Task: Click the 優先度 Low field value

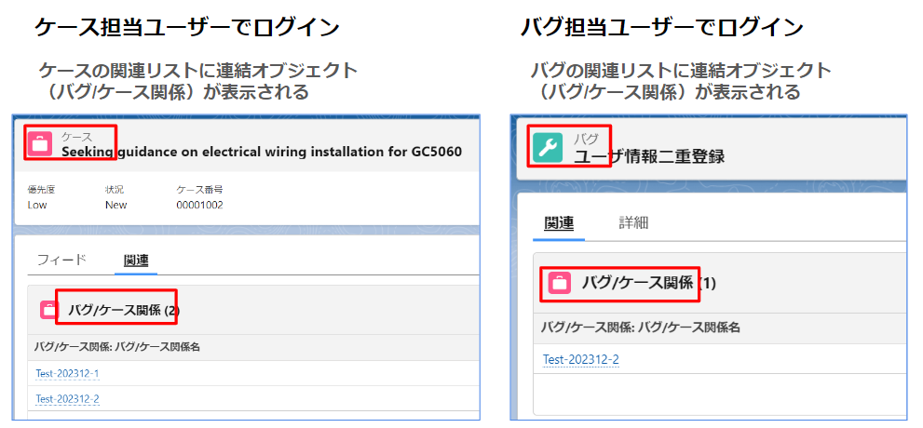Action: pos(37,206)
